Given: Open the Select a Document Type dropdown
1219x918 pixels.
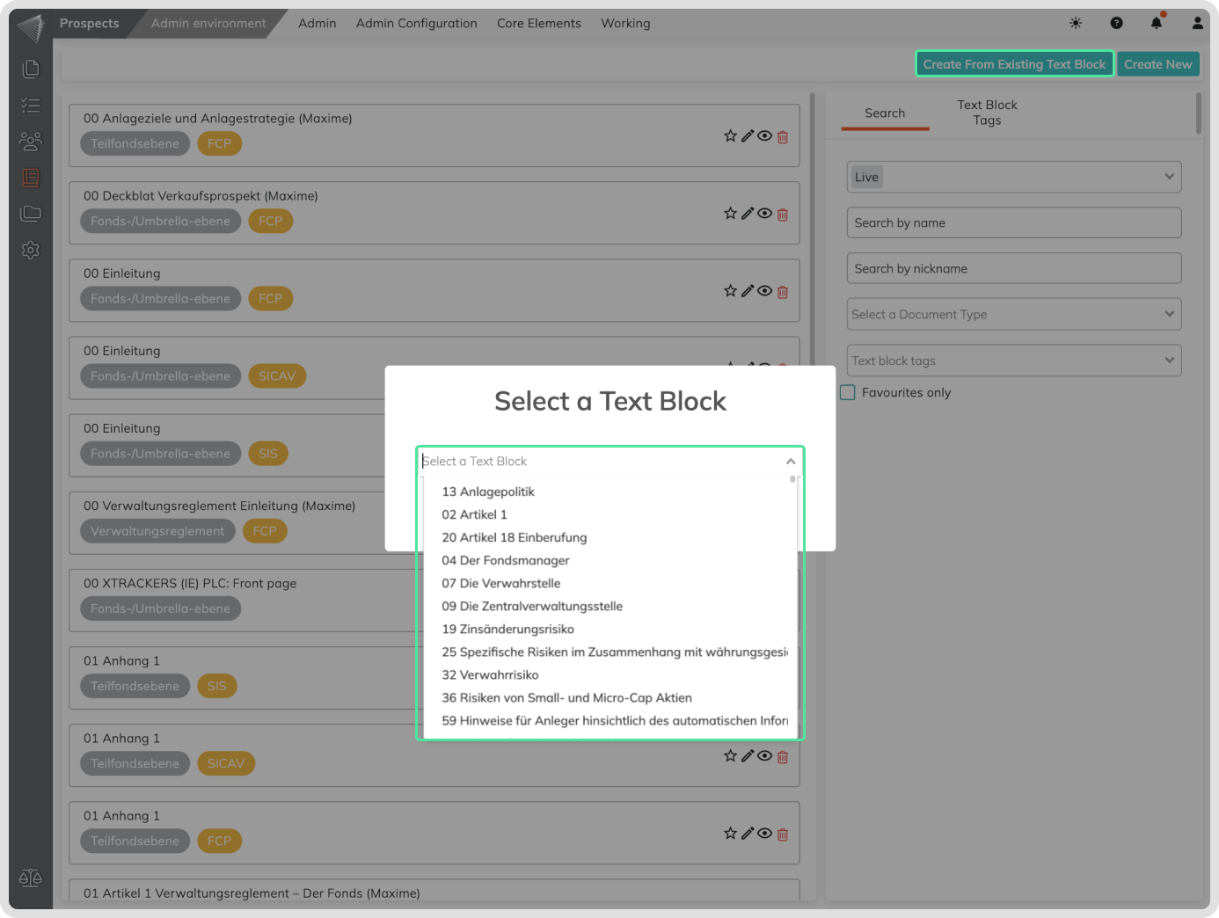Looking at the screenshot, I should pos(1013,314).
